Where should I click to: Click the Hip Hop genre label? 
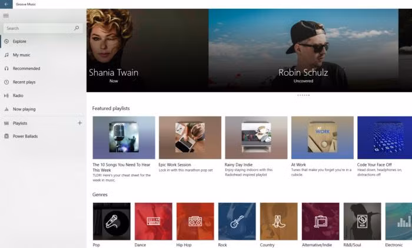184,245
